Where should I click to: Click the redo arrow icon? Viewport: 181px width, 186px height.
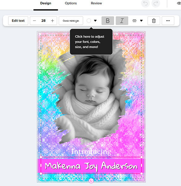coord(156,3)
